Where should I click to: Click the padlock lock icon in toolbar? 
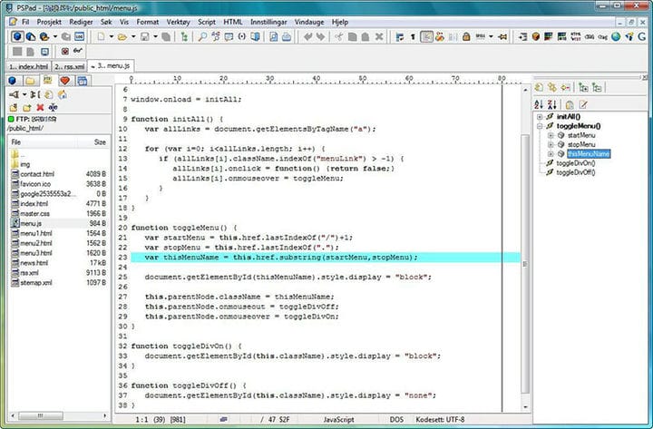pos(466,37)
